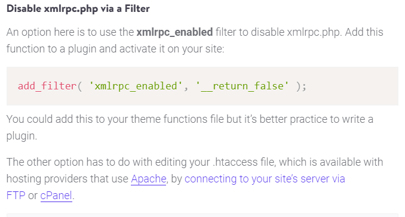Click the "You could add this to your" text
Image resolution: width=405 pixels, height=217 pixels.
tap(67, 119)
